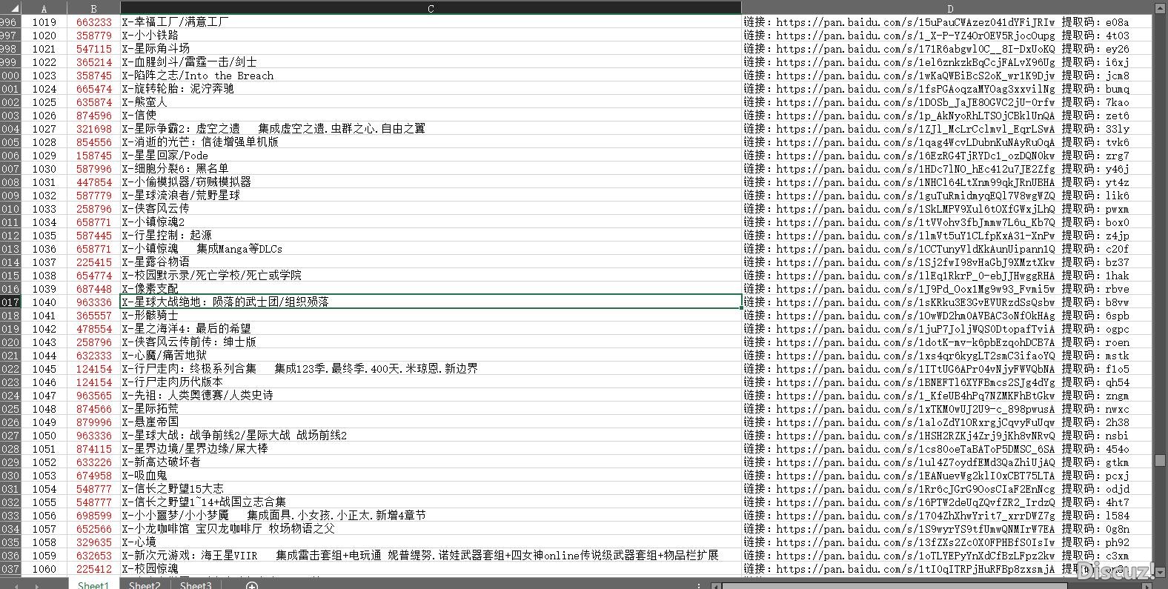1168x589 pixels.
Task: Select cell X-陷阵之志/Into the Breach
Action: (431, 76)
